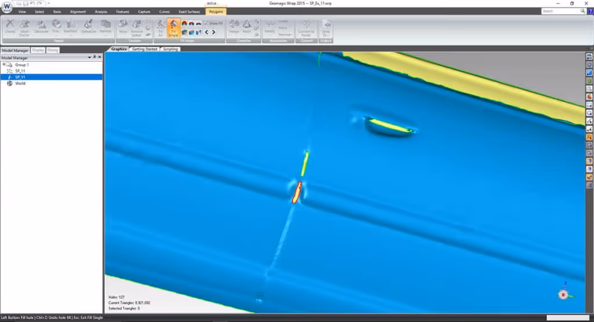Viewport: 594px width, 322px height.
Task: Select the flat fill mode icon
Action: pos(199,24)
